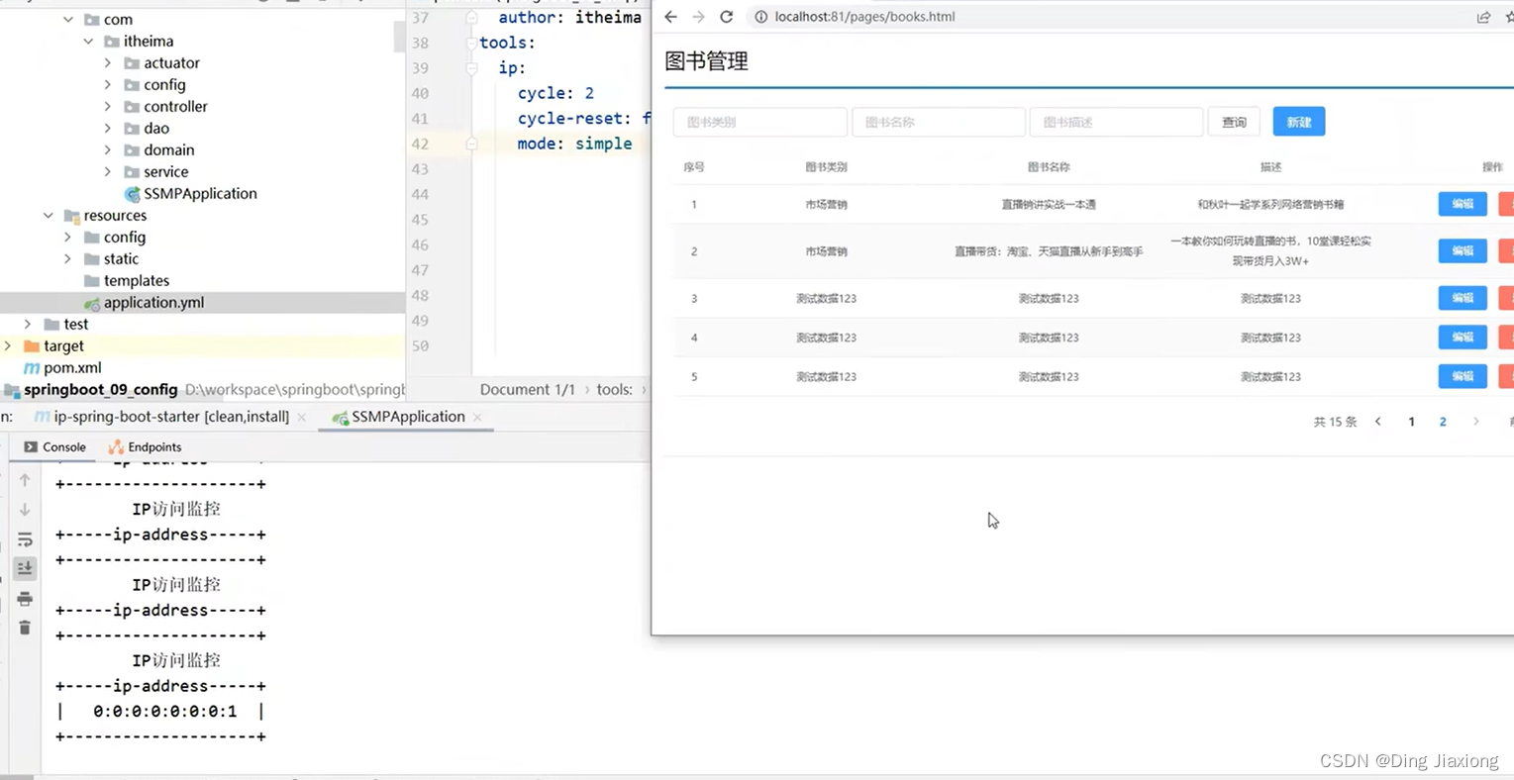Collapse the itheima package
1514x780 pixels.
(x=88, y=41)
